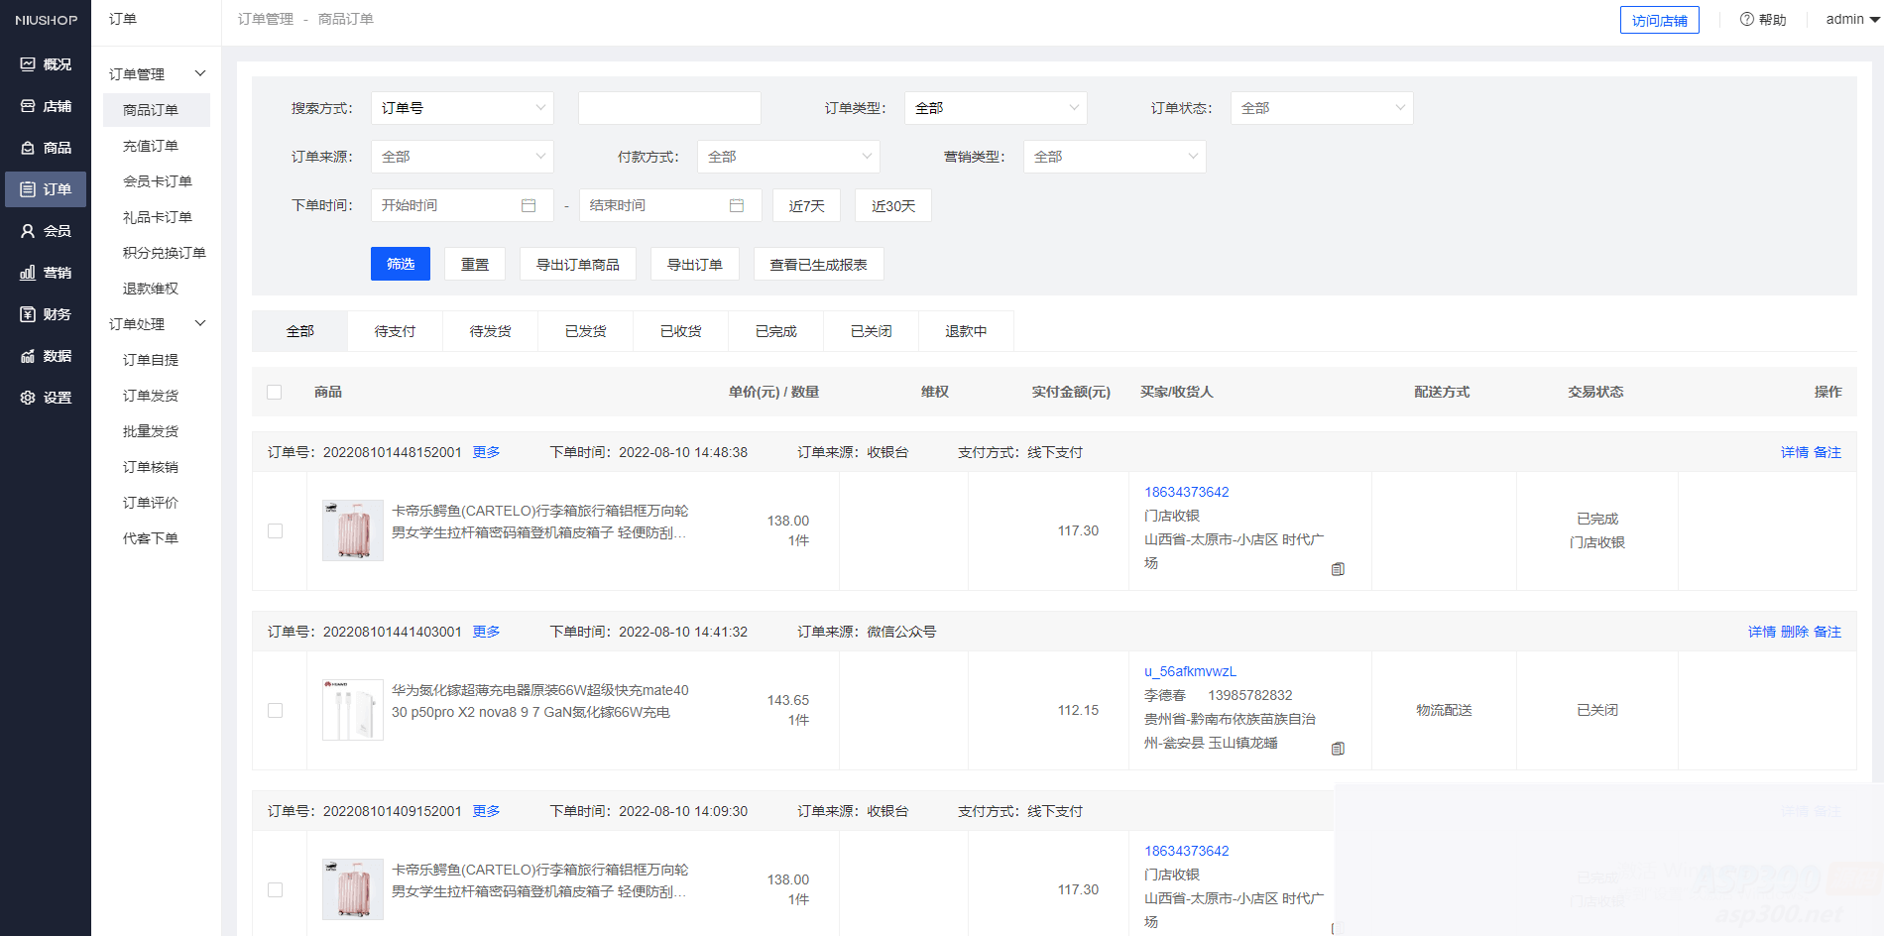Check the CARTELO suitcase order checkbox
This screenshot has height=936, width=1884.
point(275,530)
